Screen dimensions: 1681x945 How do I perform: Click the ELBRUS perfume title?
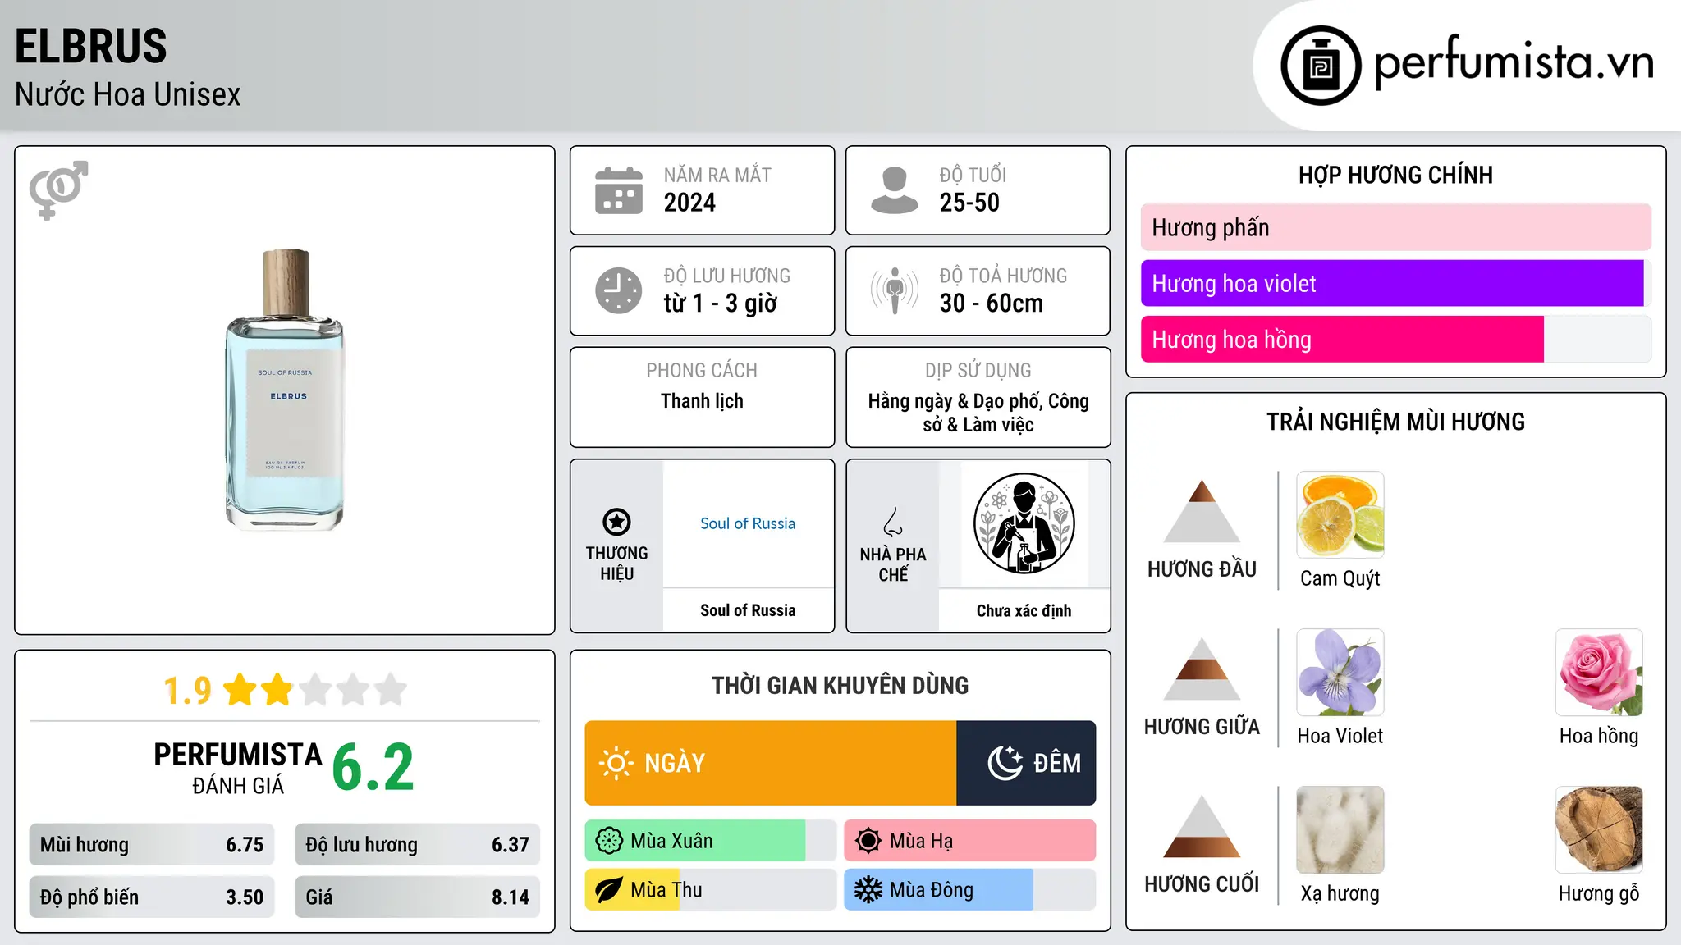pos(91,46)
